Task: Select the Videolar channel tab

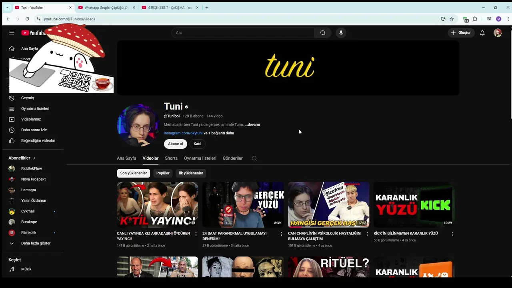Action: [150, 158]
